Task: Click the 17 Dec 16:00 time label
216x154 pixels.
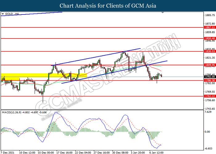Action: (x=64, y=152)
